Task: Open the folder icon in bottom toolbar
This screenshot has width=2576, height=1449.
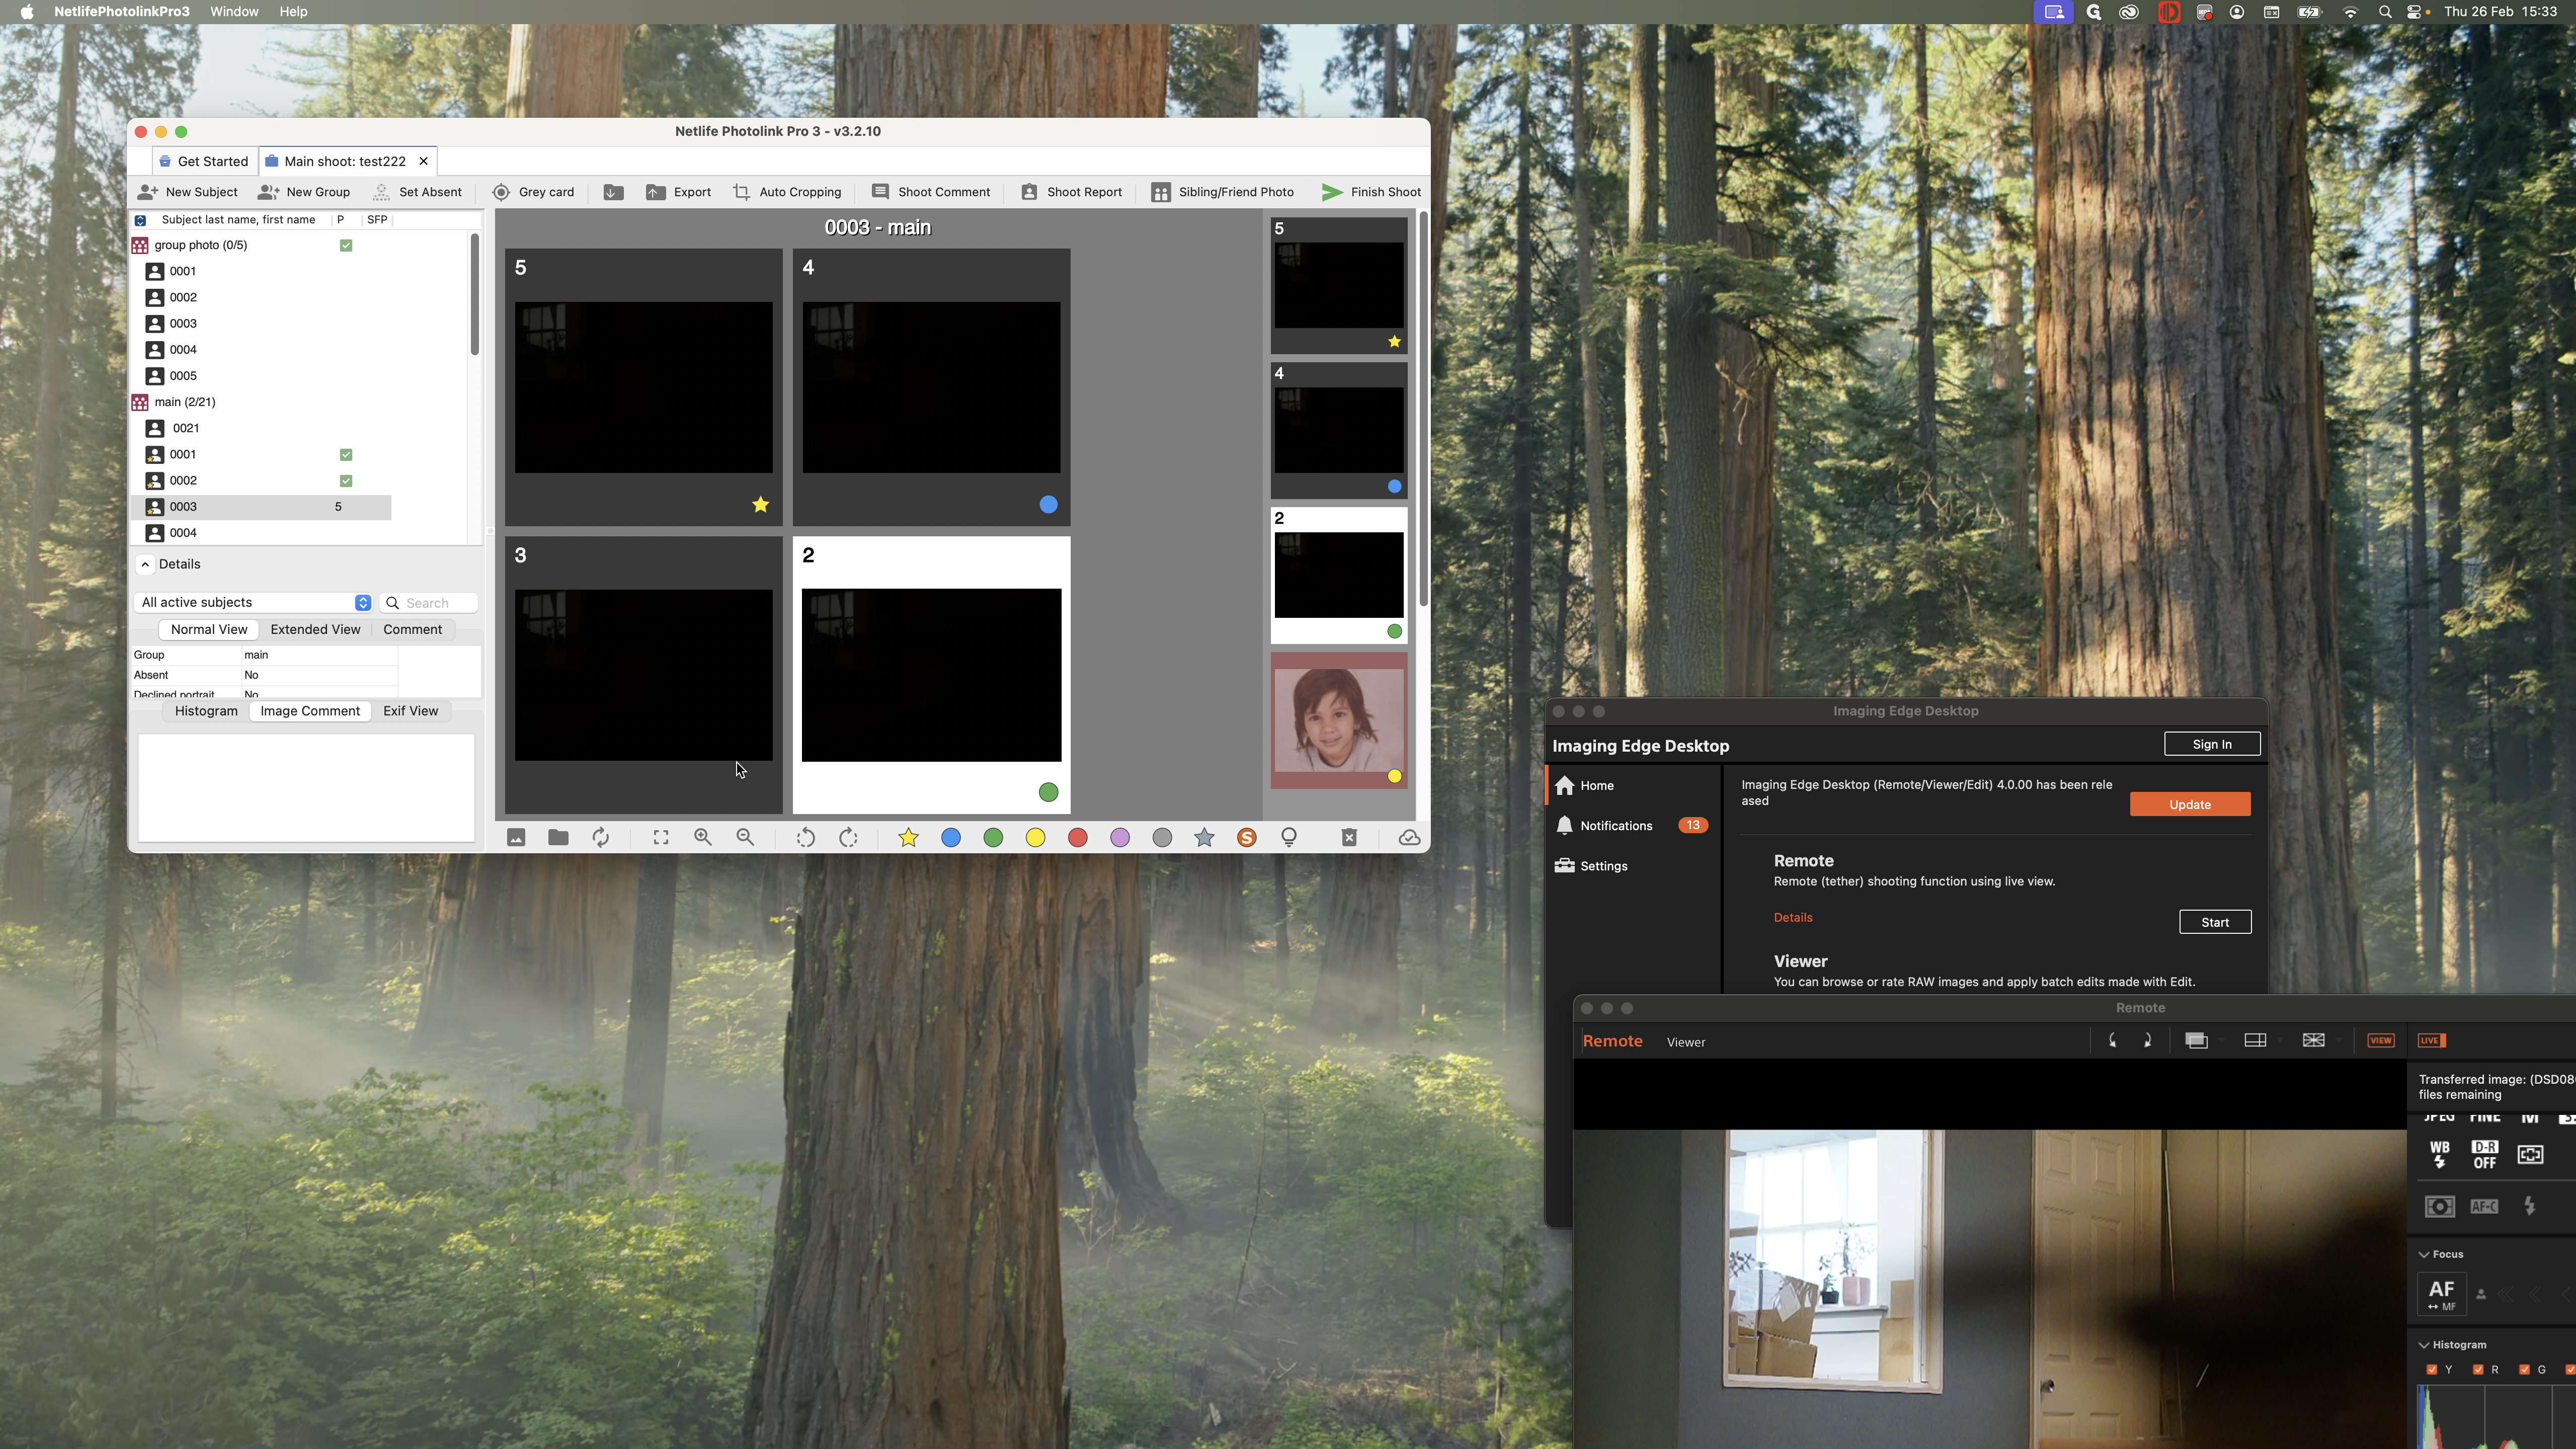Action: point(558,838)
